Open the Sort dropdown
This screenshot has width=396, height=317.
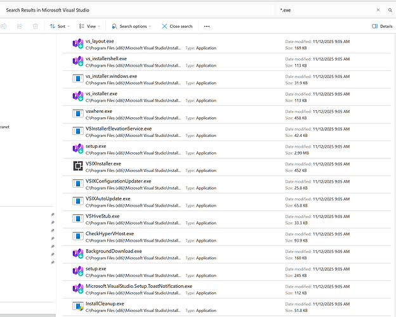[61, 26]
